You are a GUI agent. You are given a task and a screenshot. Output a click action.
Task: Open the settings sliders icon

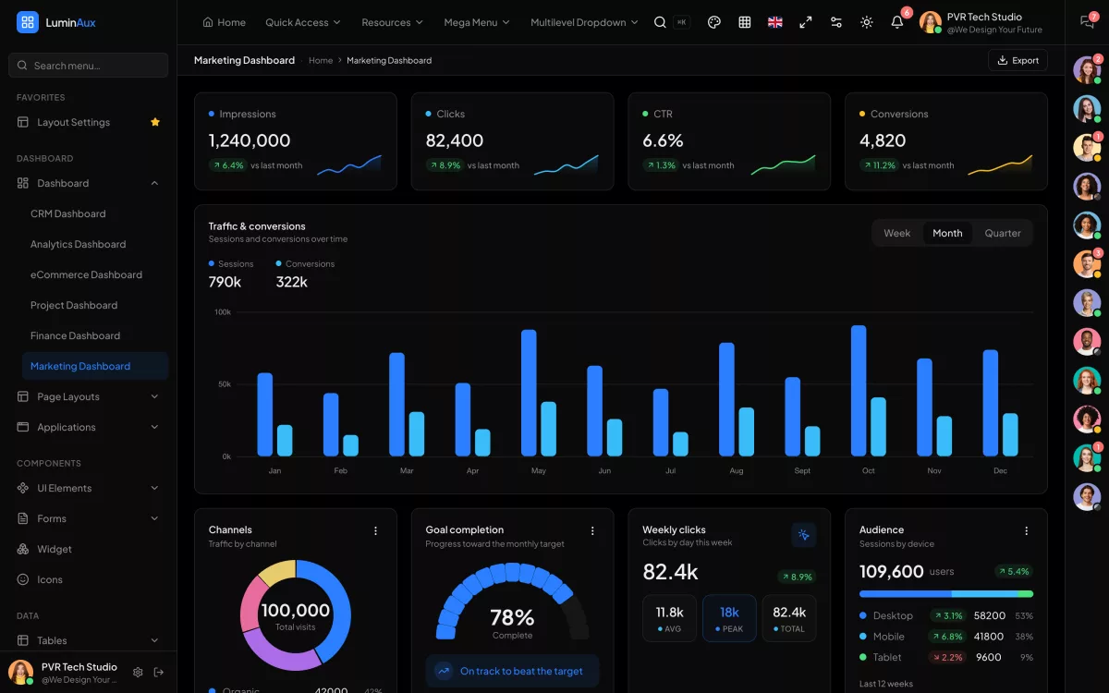coord(836,22)
